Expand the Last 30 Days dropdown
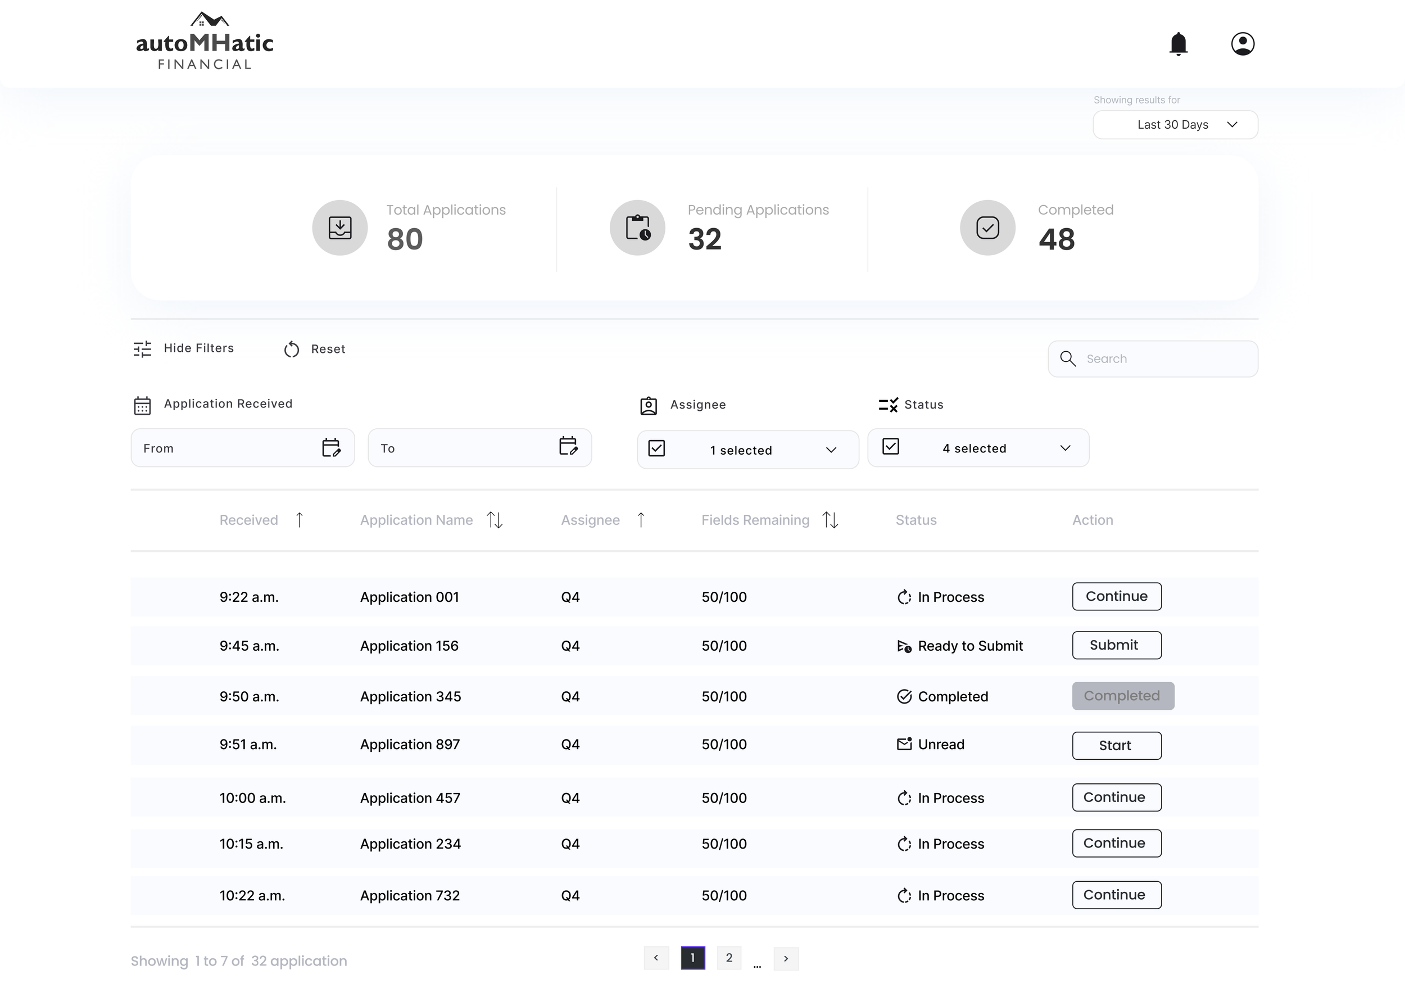 point(1175,125)
